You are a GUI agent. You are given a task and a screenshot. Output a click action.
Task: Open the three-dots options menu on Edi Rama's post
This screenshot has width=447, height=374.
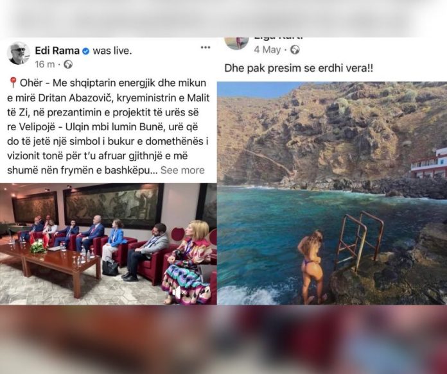click(206, 47)
